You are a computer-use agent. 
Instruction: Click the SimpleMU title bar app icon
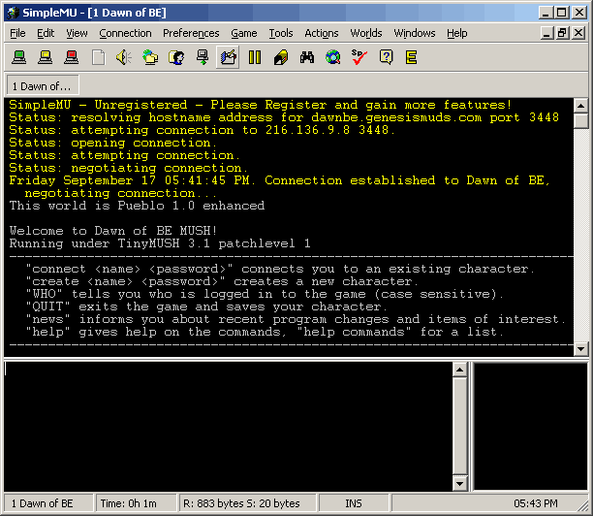pyautogui.click(x=13, y=13)
